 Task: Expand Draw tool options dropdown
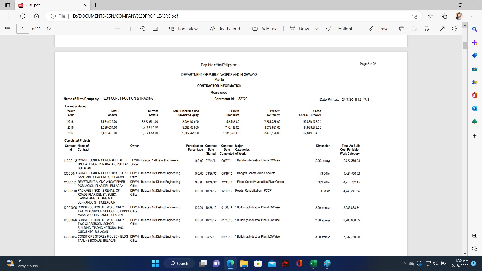point(316,29)
